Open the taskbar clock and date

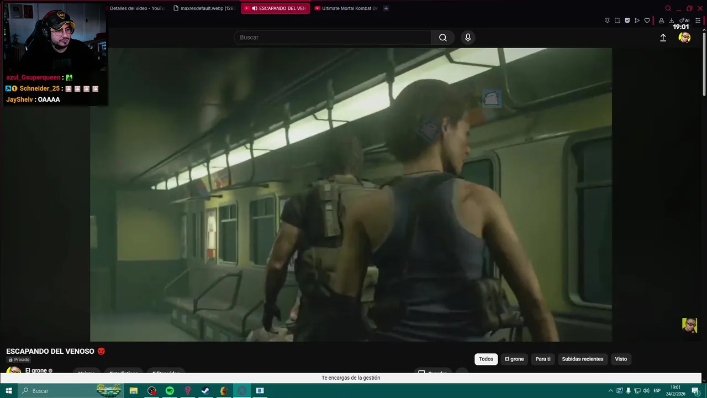coord(676,391)
